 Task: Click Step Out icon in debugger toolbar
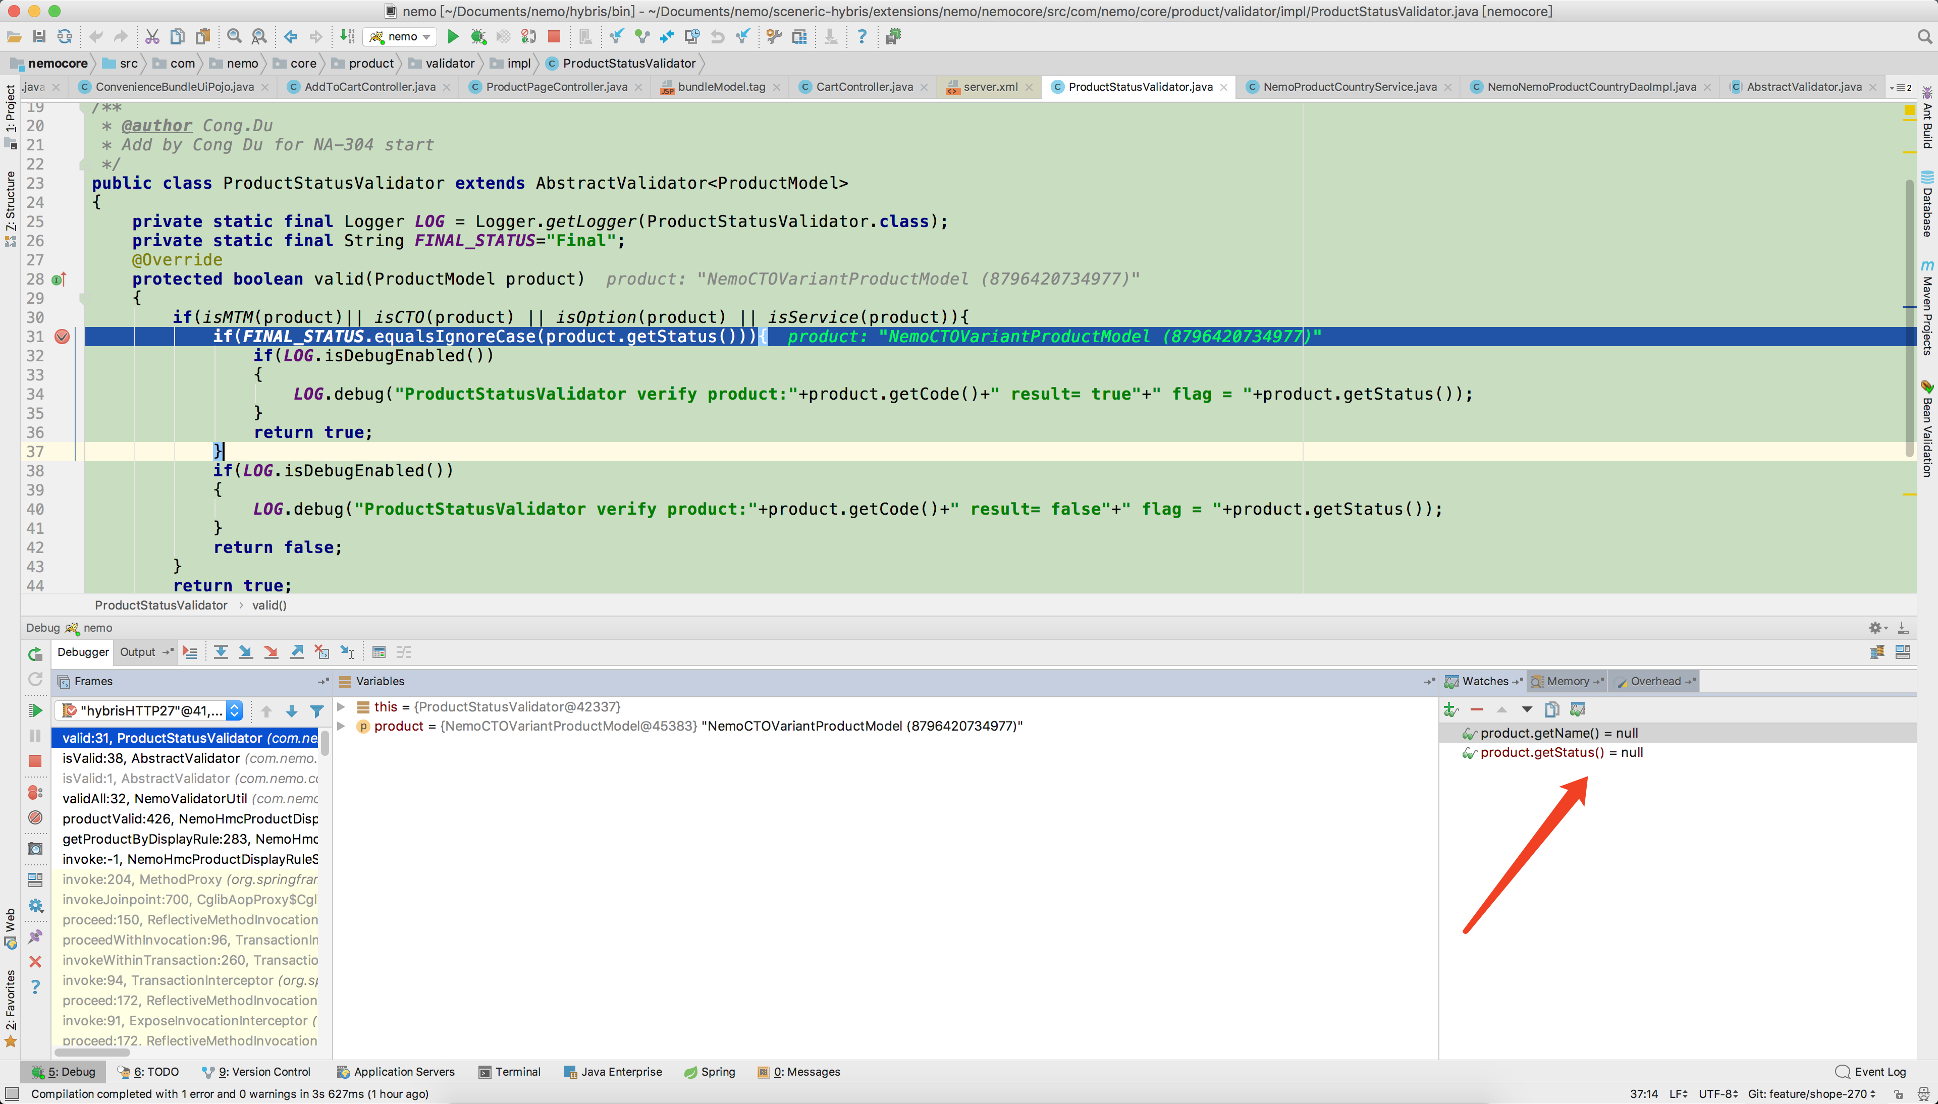pyautogui.click(x=296, y=652)
